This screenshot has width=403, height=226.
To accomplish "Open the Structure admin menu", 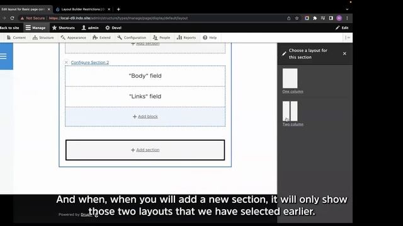I will pyautogui.click(x=43, y=38).
